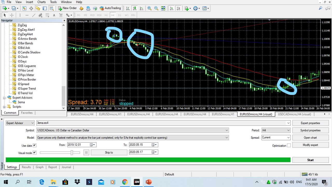The width and height of the screenshot is (332, 187).
Task: Click the Symbol properties button
Action: pos(310,130)
